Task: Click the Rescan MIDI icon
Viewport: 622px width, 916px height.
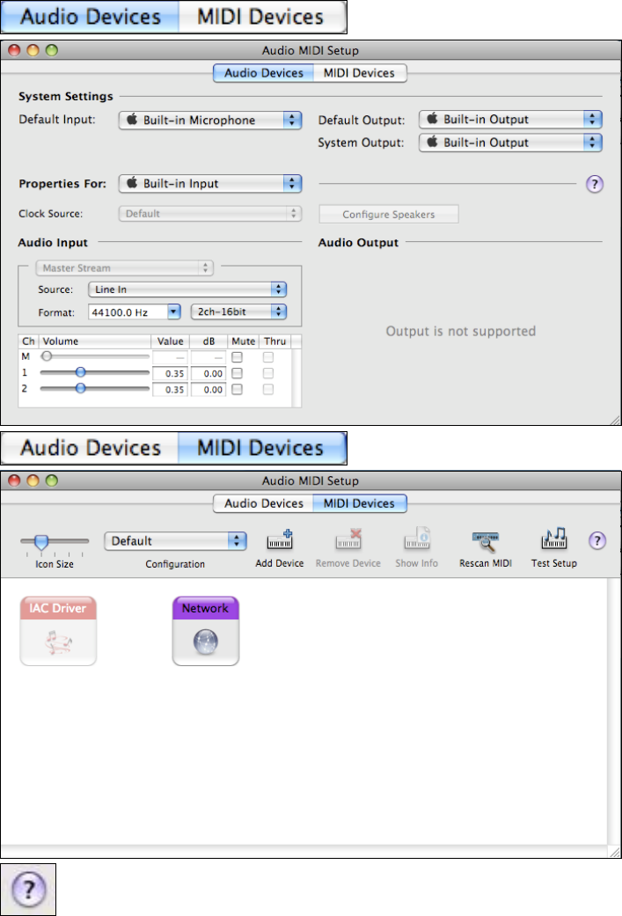Action: click(x=486, y=541)
